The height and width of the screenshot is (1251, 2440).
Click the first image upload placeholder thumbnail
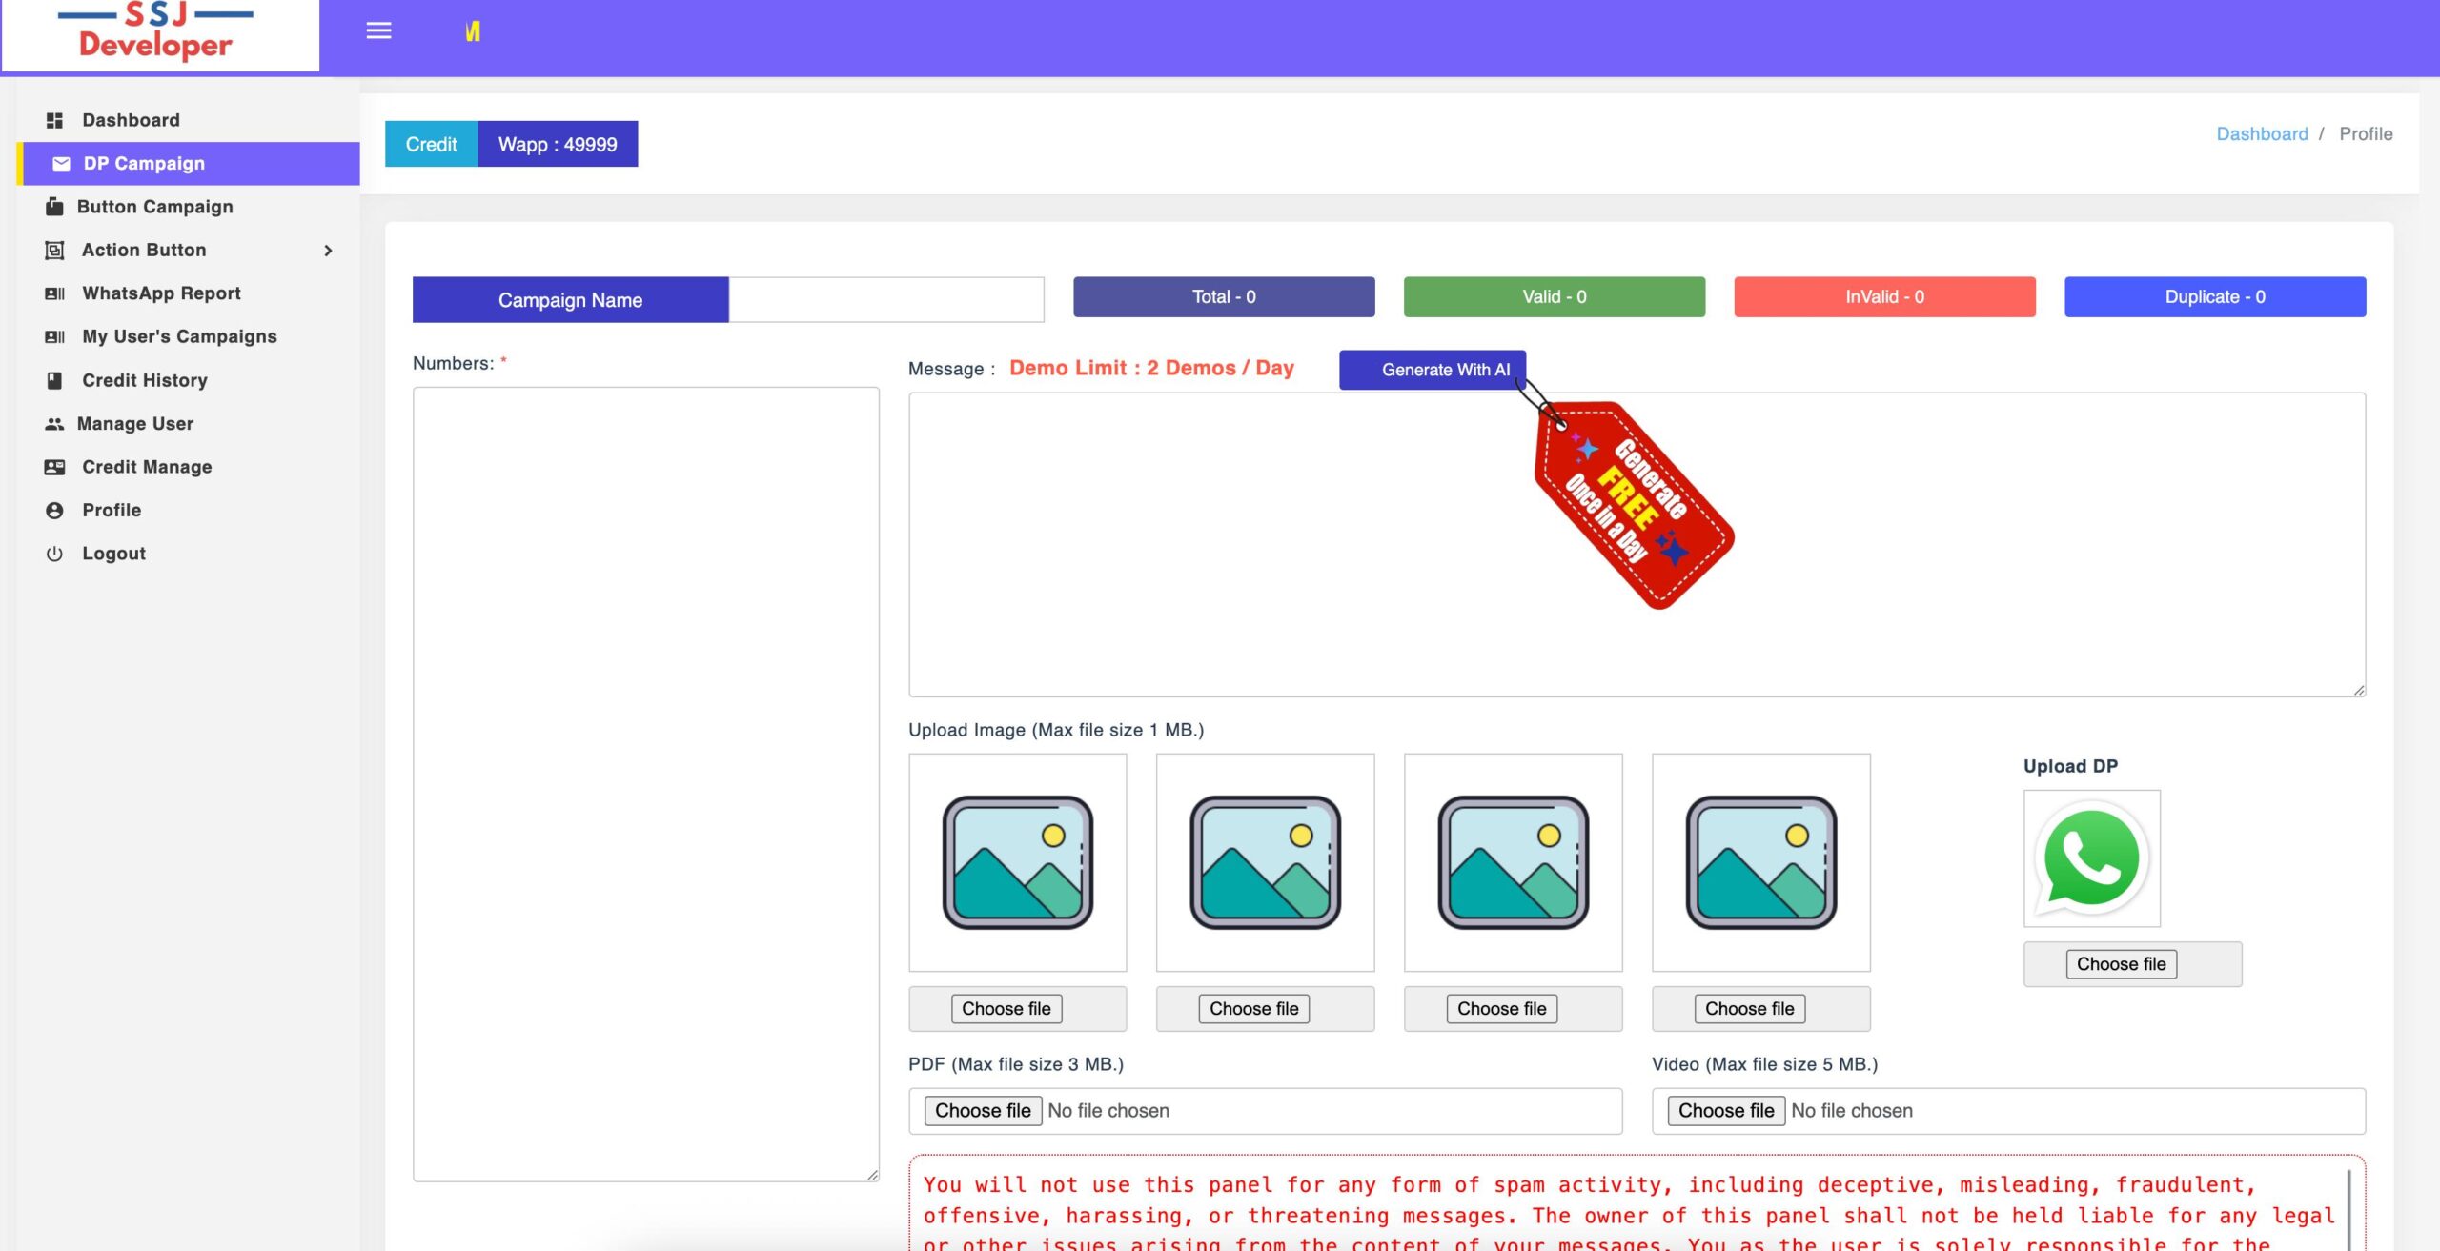point(1016,860)
